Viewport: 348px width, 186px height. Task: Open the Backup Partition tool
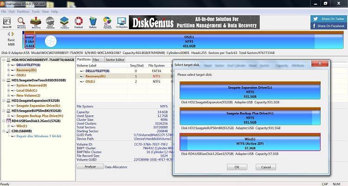click(x=108, y=23)
